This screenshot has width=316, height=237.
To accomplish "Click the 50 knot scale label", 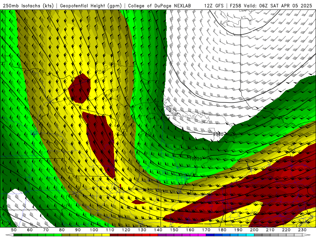I will point(14,230).
